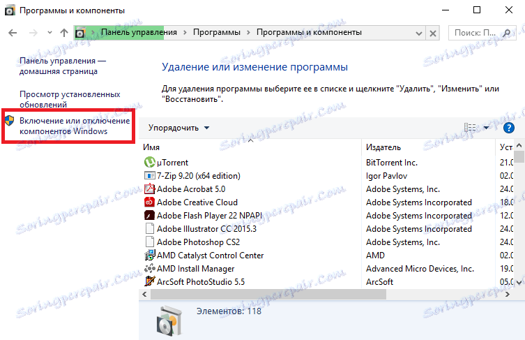This screenshot has width=525, height=340.
Task: Expand the view options dropdown arrow
Action: pos(486,128)
